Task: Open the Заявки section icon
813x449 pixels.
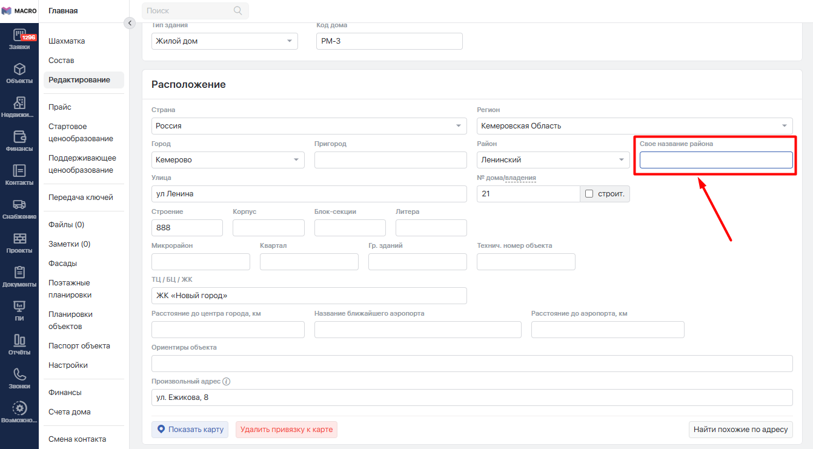Action: tap(19, 36)
